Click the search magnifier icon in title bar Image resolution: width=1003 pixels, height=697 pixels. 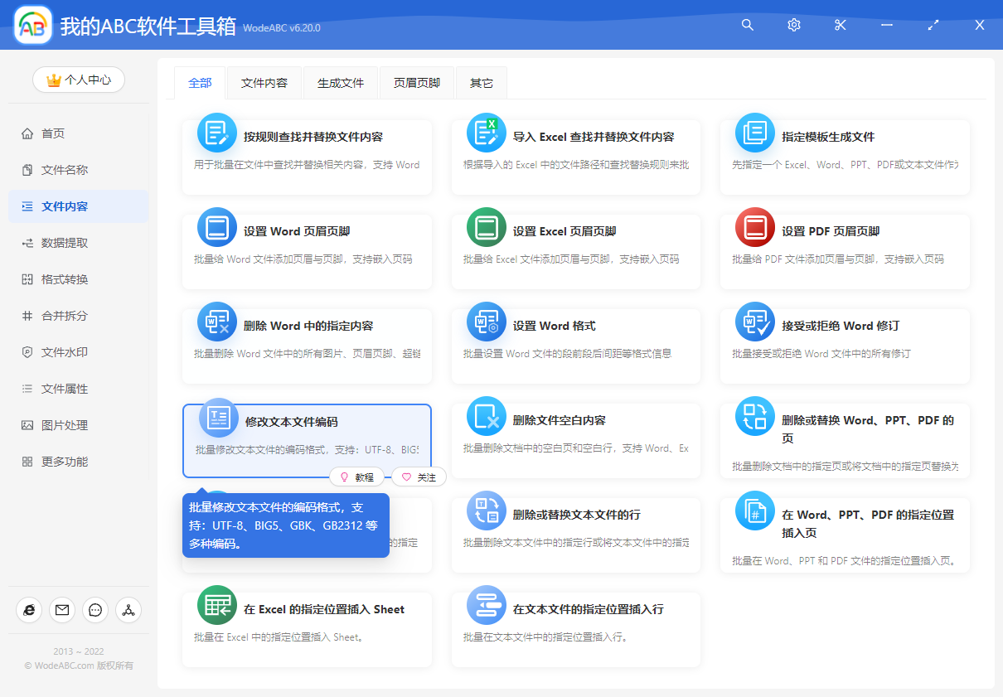[748, 25]
